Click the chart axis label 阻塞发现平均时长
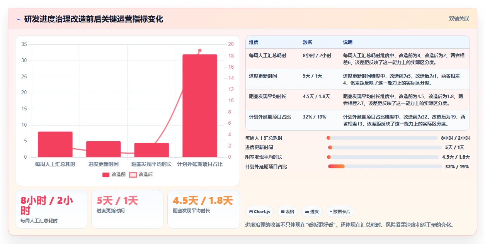Image resolution: width=485 pixels, height=244 pixels. coord(151,164)
